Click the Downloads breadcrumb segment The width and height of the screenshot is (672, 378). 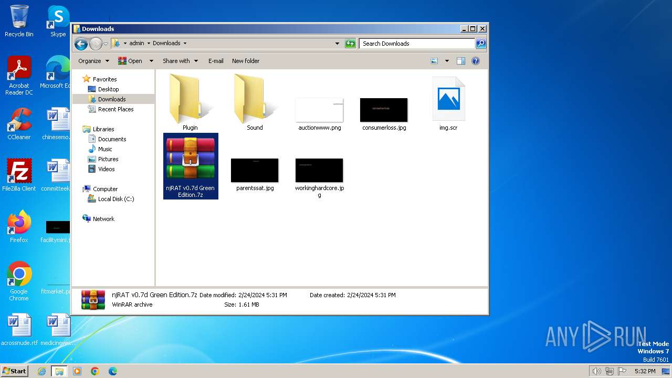166,43
